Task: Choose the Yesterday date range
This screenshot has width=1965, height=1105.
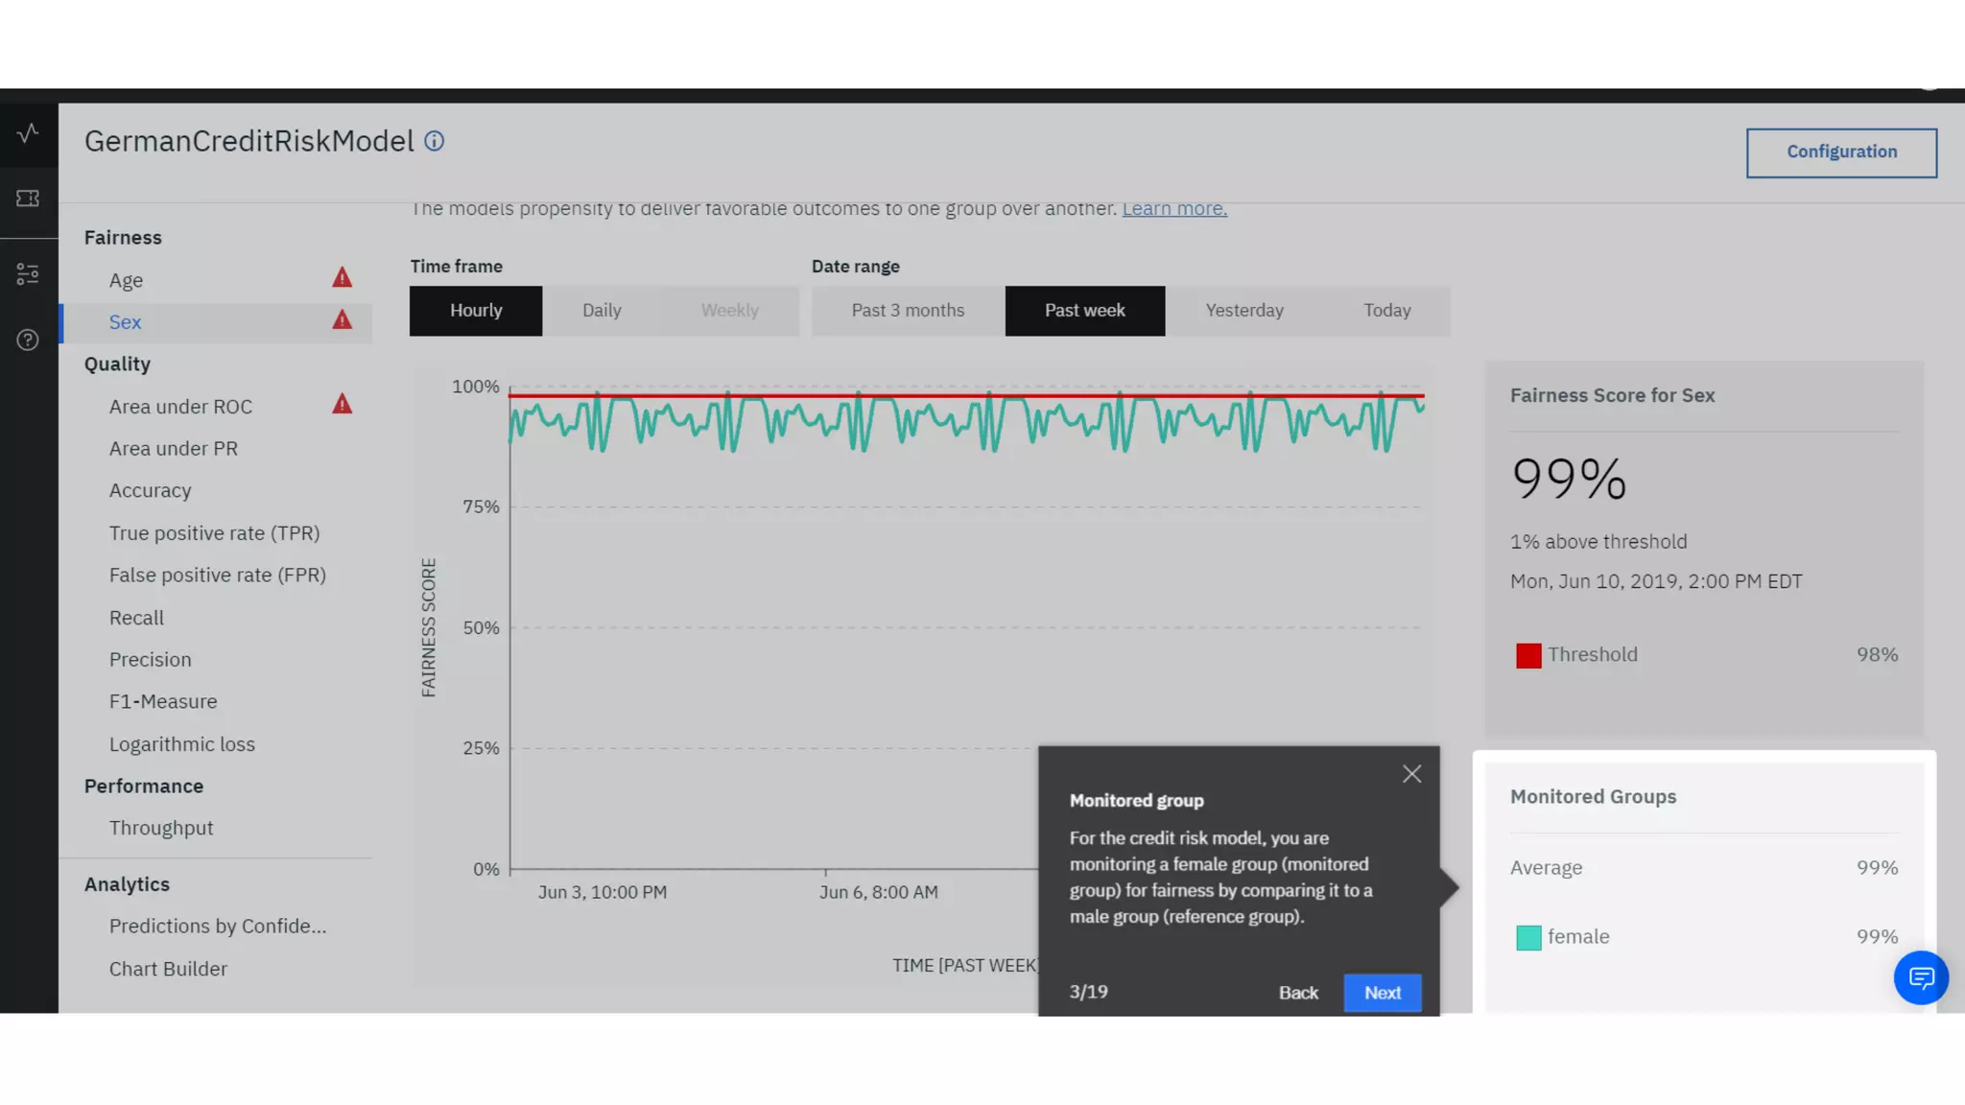Action: tap(1244, 311)
